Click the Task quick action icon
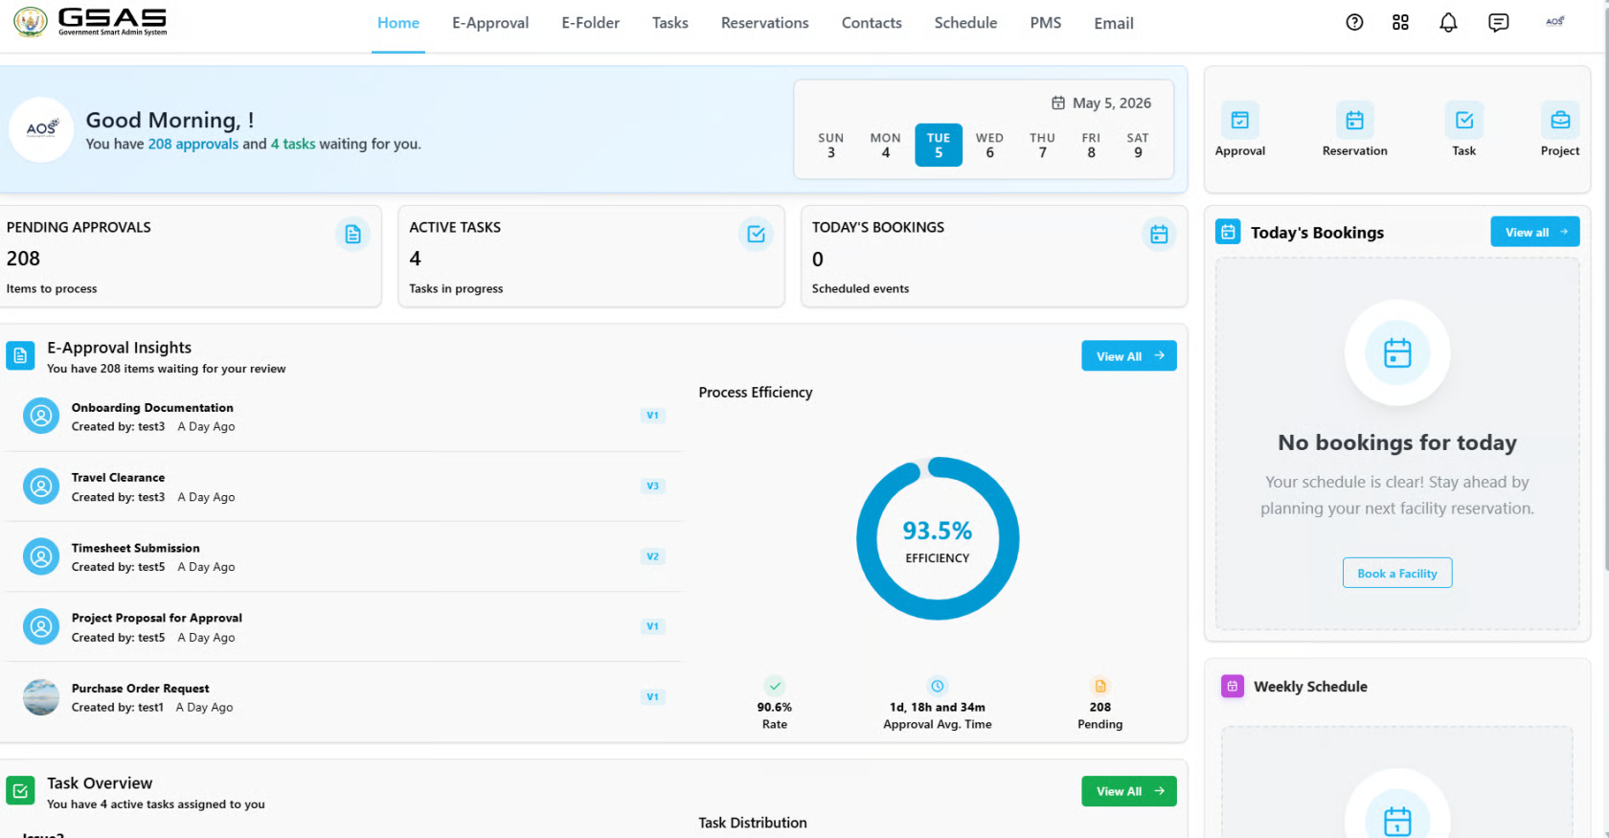The image size is (1609, 838). point(1463,121)
